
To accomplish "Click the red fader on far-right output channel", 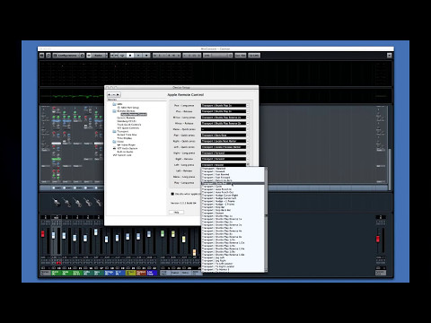I will pos(378,239).
